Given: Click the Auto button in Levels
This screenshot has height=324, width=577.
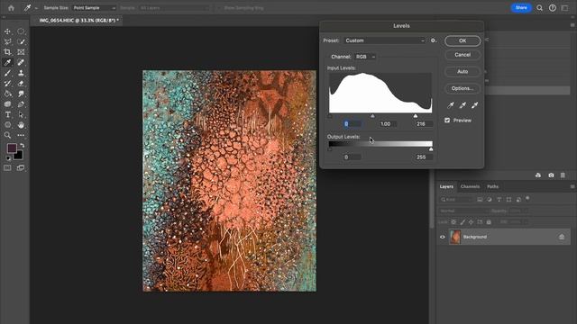Looking at the screenshot, I should (x=463, y=72).
